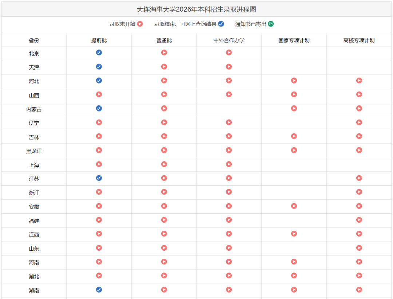This screenshot has height=299, width=393.
Task: Click the 安徽 province cell
Action: pos(34,207)
